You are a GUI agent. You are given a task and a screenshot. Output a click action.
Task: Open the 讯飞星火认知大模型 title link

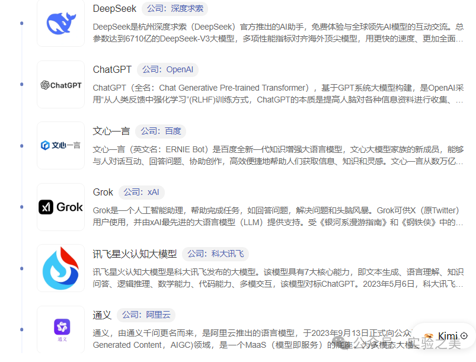[x=135, y=254]
